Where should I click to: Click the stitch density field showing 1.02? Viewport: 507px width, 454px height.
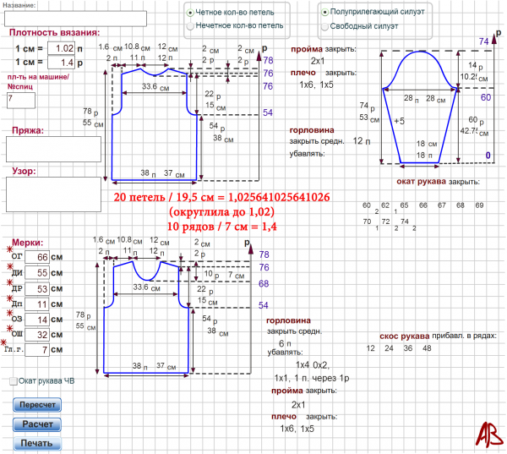tap(62, 49)
